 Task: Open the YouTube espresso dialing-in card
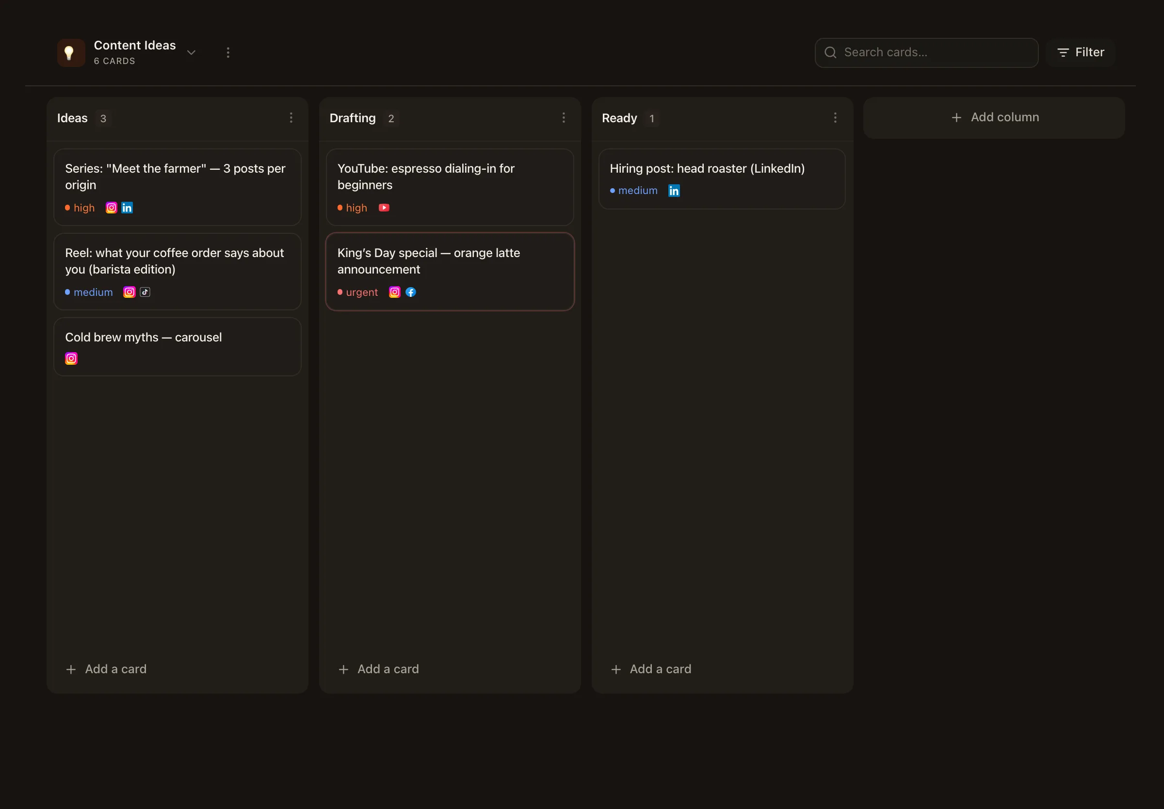pyautogui.click(x=450, y=187)
